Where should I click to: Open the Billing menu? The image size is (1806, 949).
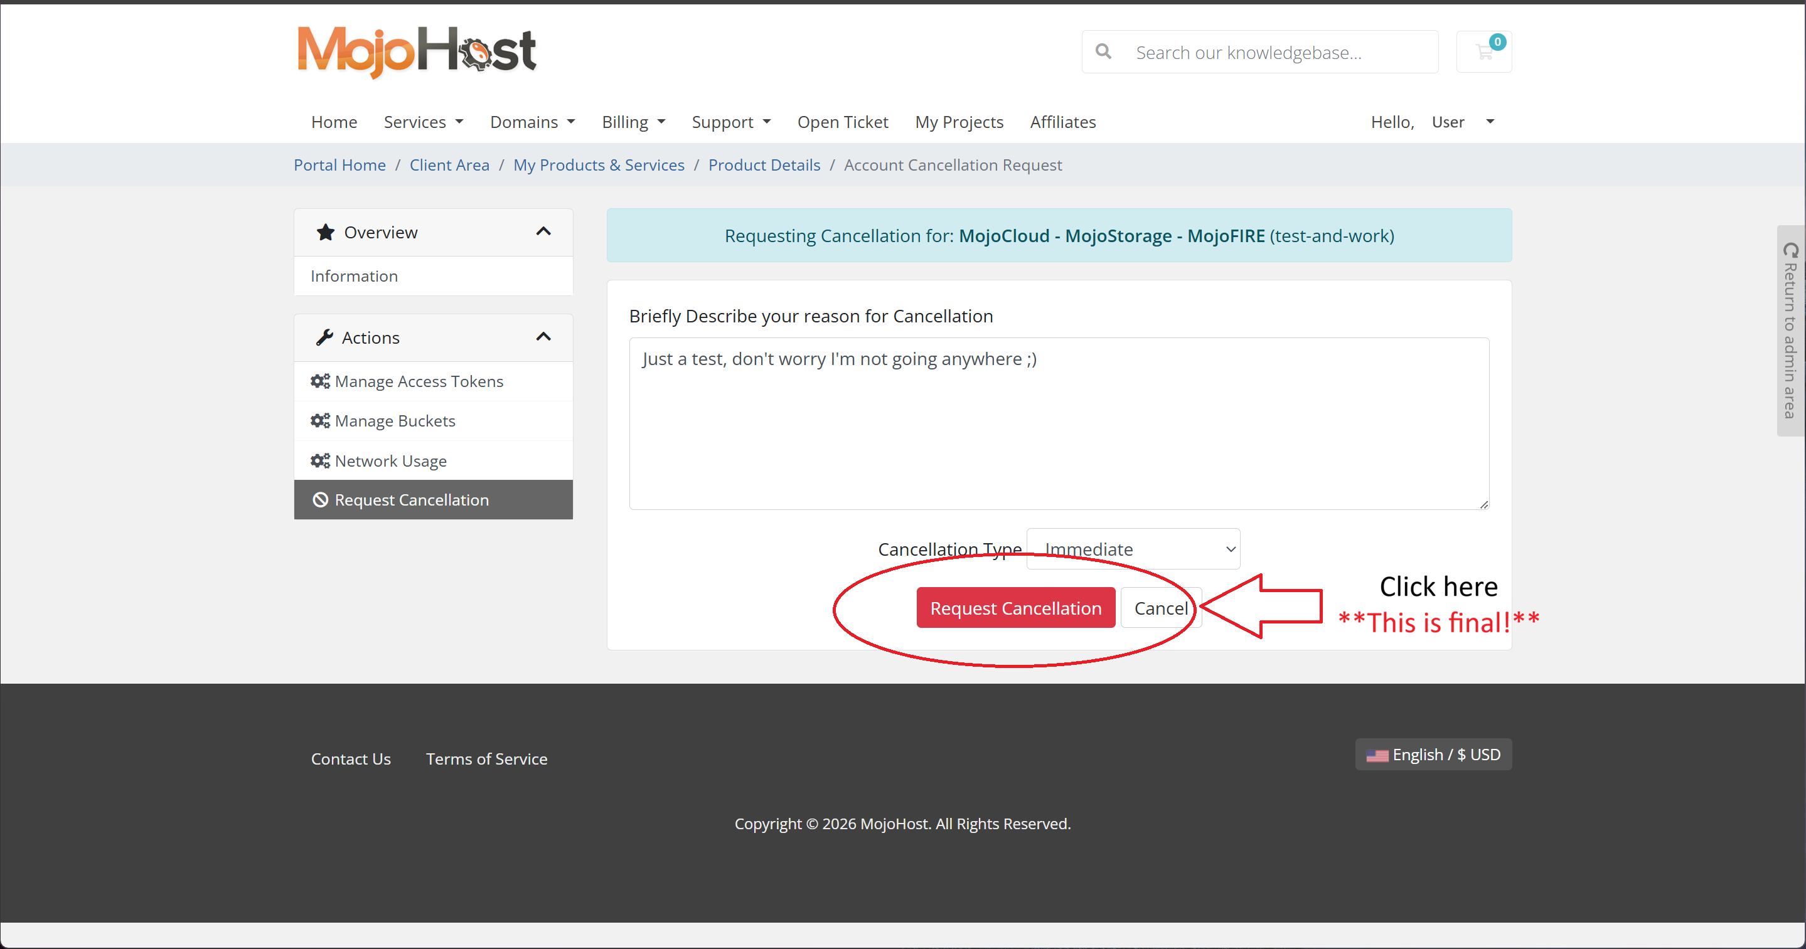click(633, 122)
